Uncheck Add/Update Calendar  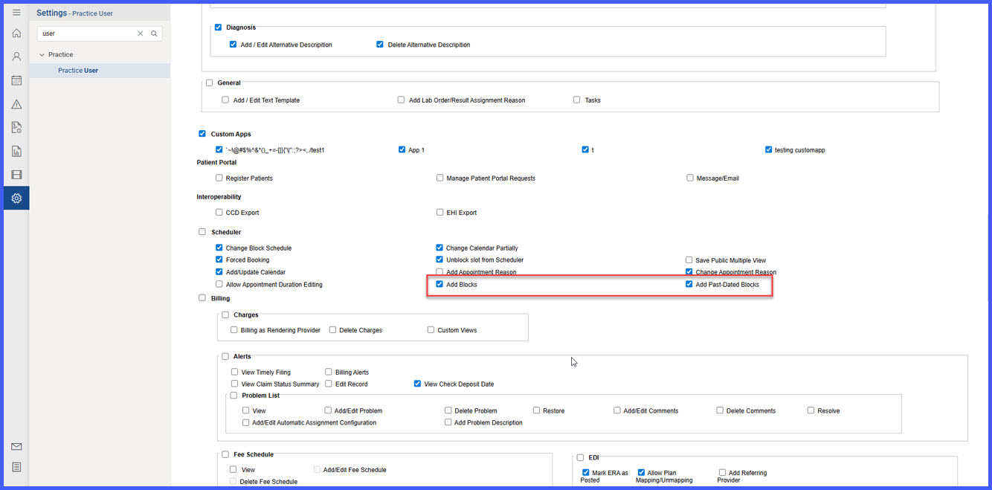tap(219, 272)
